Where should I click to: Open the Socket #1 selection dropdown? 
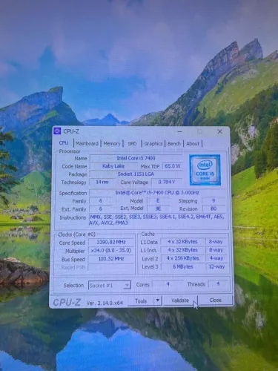[109, 285]
